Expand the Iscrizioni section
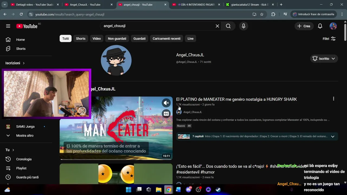Viewport: 347px width, 195px height. pyautogui.click(x=15, y=63)
